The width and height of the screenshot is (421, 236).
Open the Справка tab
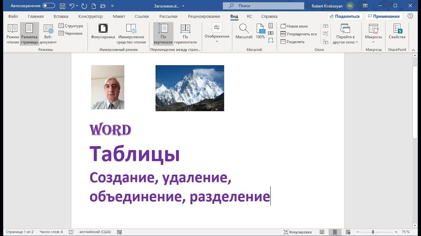269,16
